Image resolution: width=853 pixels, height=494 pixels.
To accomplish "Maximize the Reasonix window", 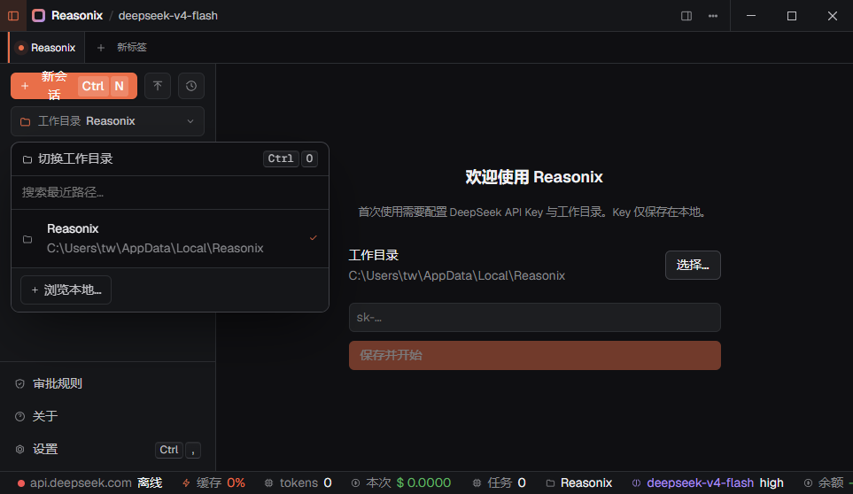I will tap(792, 16).
